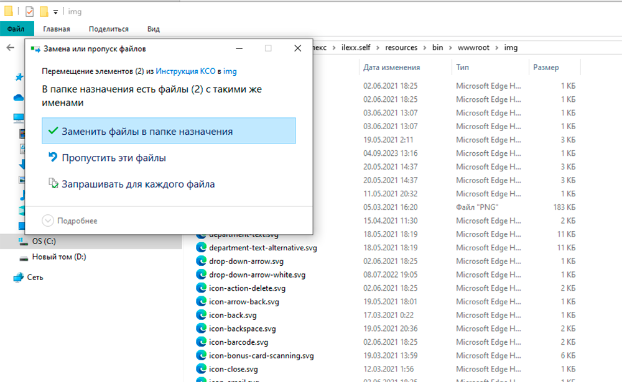Select the file drop-down-arrow-white.svg
Viewport: 622px width, 382px height.
[257, 275]
